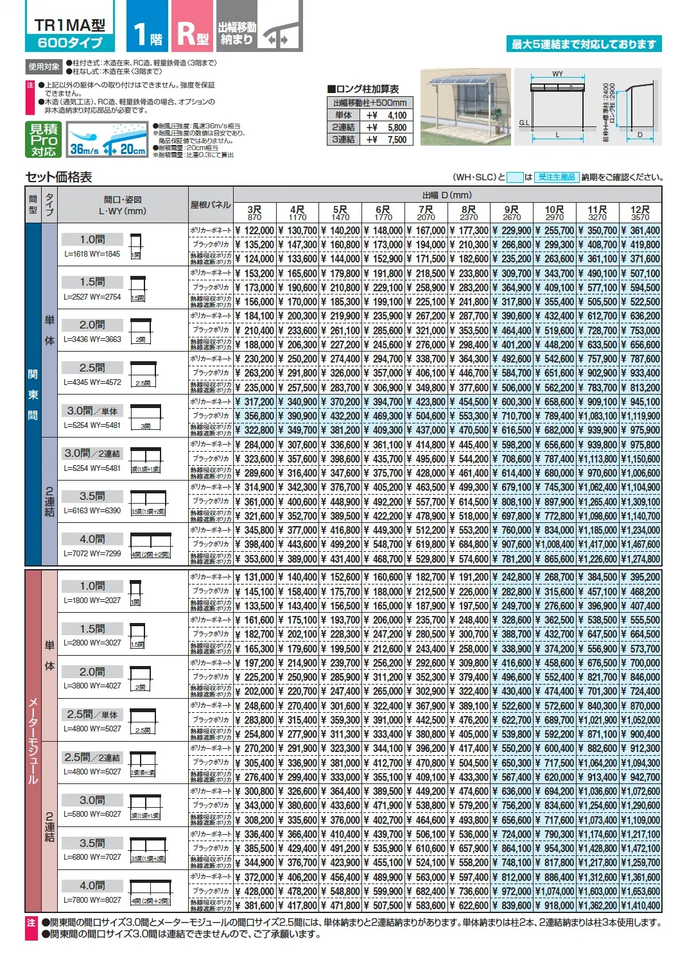Click the 1.5間 frame diagram in the L=2527 row
The image size is (678, 956).
(x=138, y=289)
